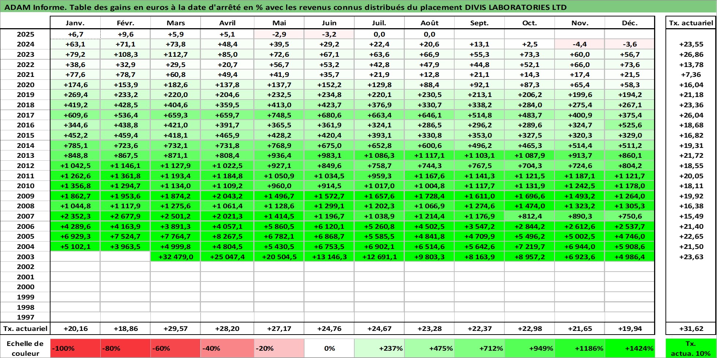
Task: Select the cell with value +32 479,0
Action: pyautogui.click(x=175, y=257)
